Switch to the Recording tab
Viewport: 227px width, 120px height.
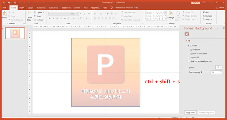click(x=95, y=8)
